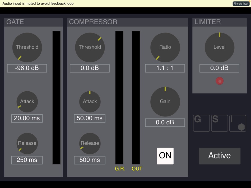The width and height of the screenshot is (251, 188).
Task: Toggle the compressor ON switch
Action: 165,156
